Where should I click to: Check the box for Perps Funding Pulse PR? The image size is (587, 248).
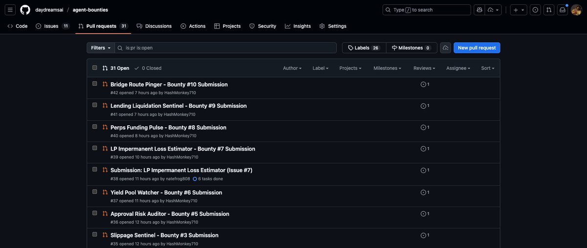[x=95, y=126]
